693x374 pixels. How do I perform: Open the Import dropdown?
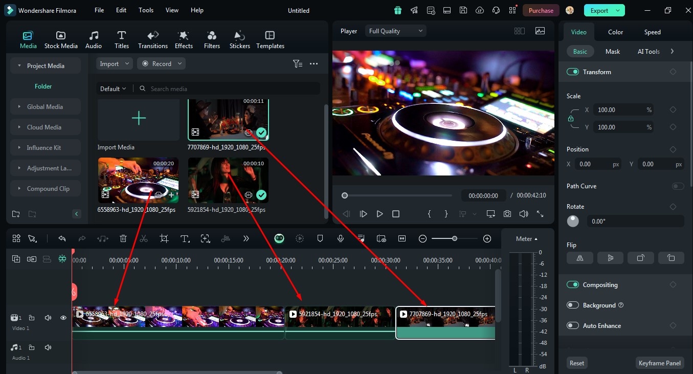point(115,63)
